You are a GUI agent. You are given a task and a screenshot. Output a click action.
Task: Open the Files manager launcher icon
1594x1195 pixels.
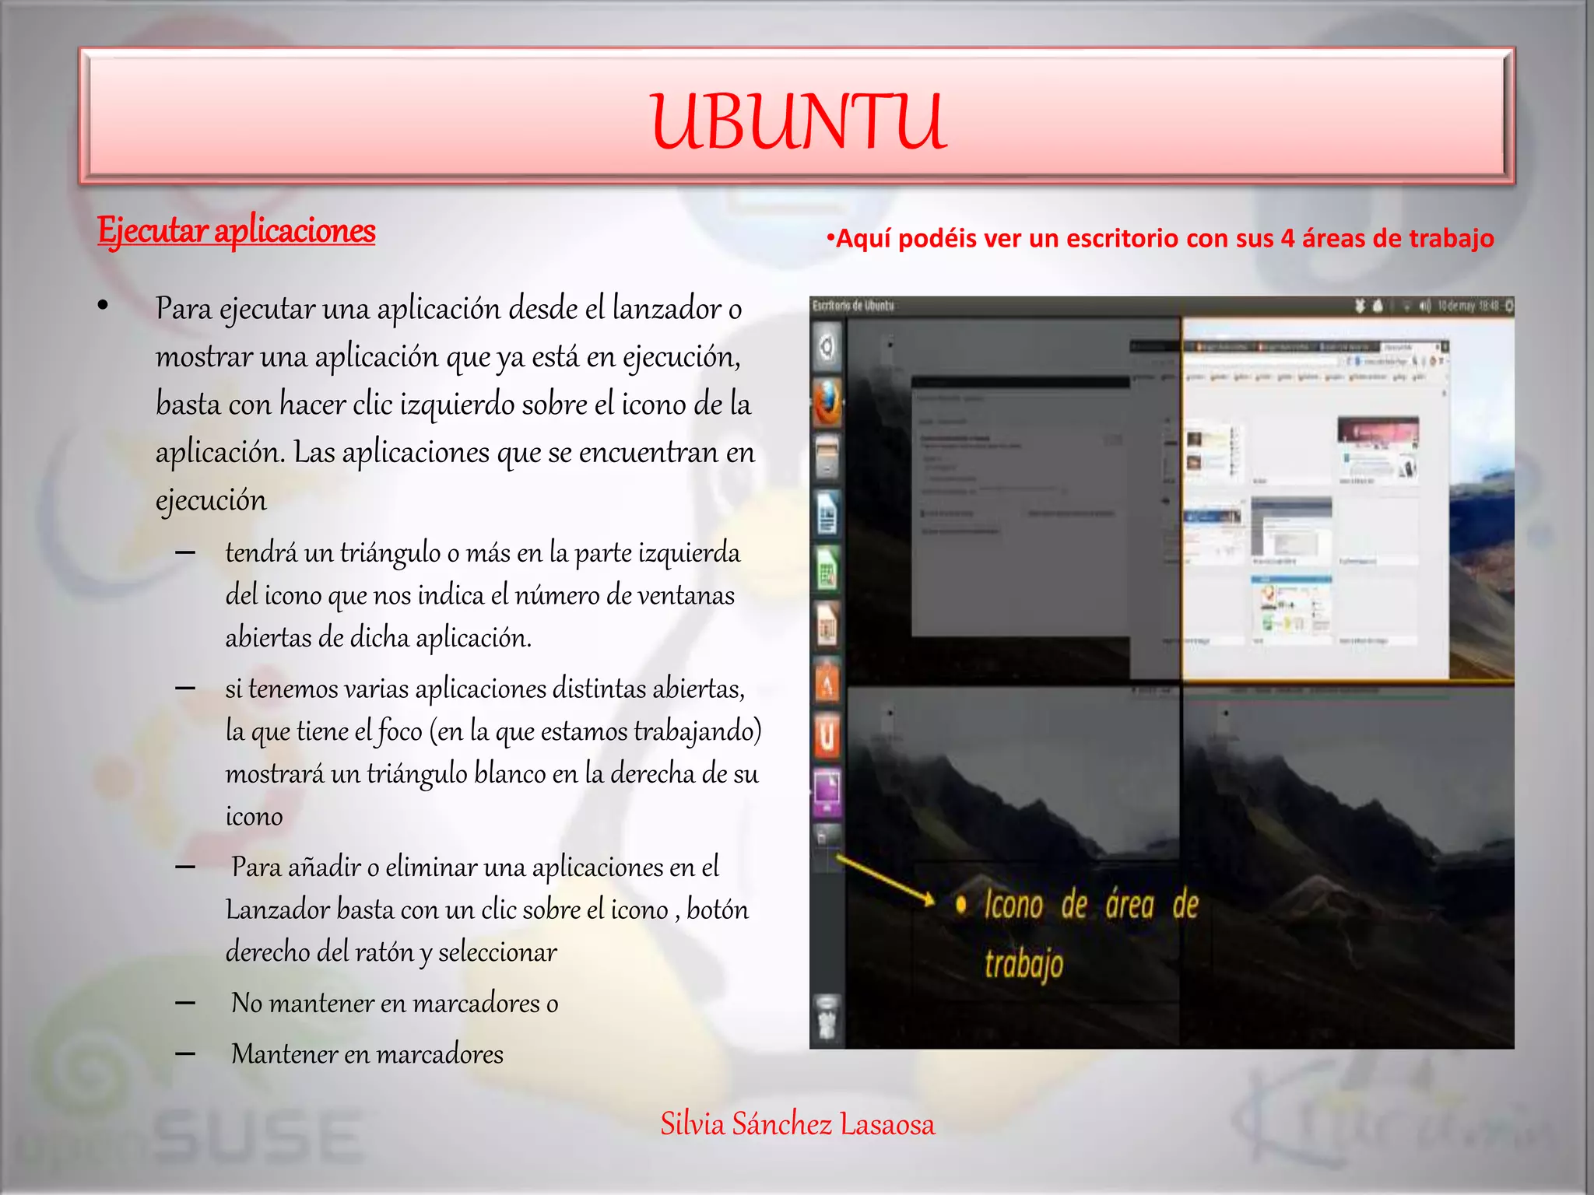click(x=827, y=457)
